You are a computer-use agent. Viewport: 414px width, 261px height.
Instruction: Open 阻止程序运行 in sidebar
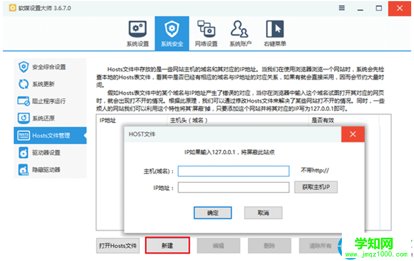[x=50, y=101]
